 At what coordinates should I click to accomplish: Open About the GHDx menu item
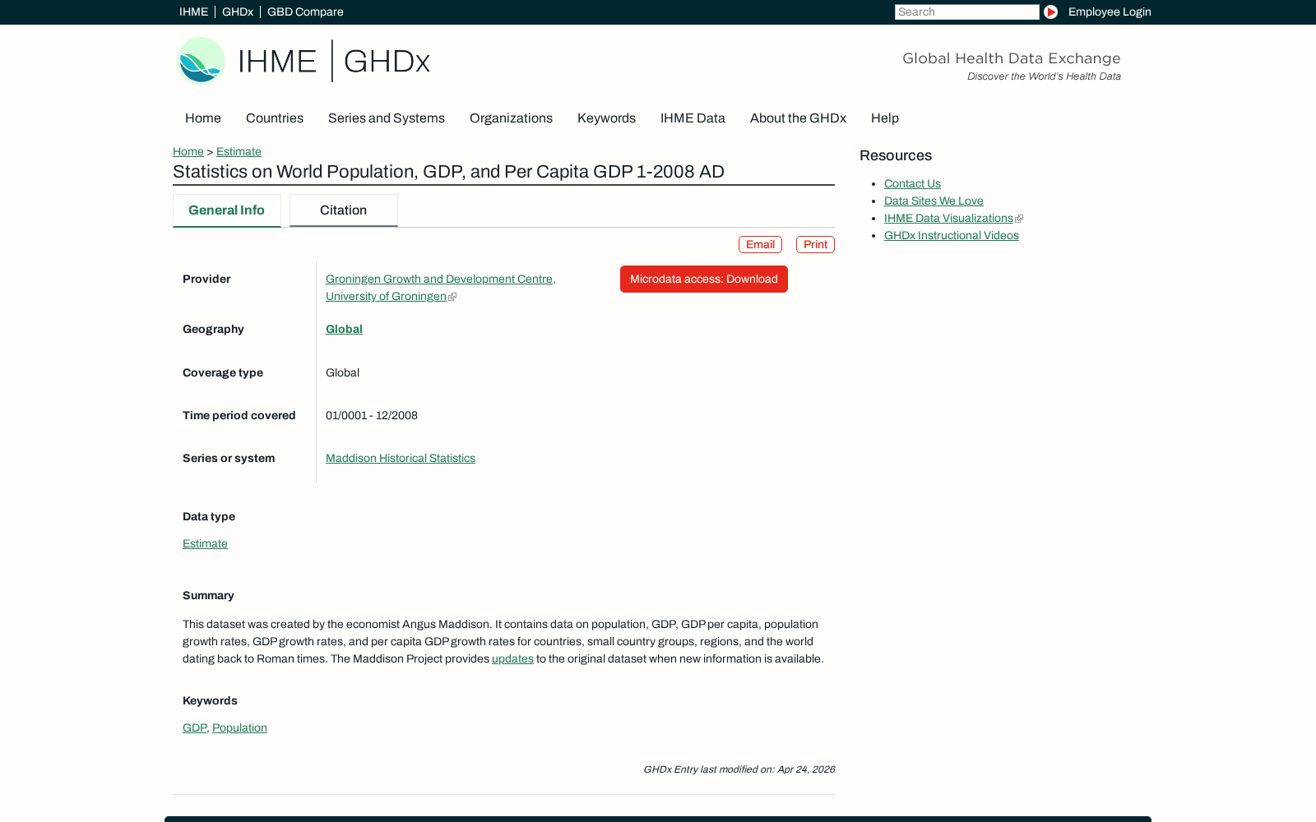pyautogui.click(x=798, y=118)
